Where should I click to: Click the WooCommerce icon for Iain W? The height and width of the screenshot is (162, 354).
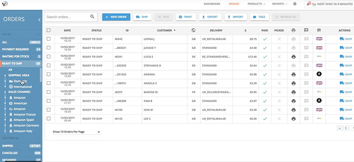tap(319, 110)
